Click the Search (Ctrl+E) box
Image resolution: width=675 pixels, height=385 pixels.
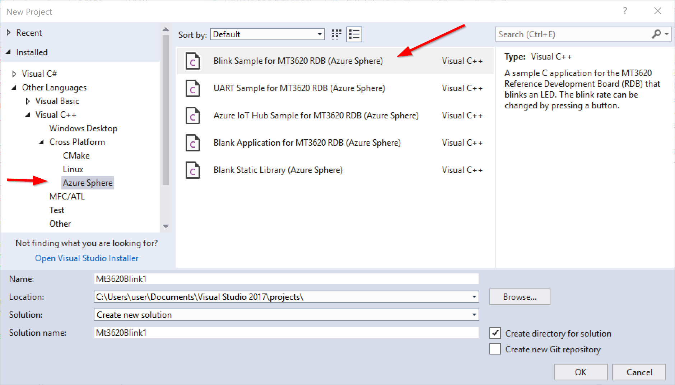(573, 34)
